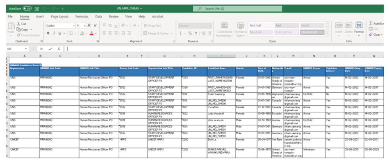Open the font size dropdown
This screenshot has width=389, height=162.
coord(84,25)
